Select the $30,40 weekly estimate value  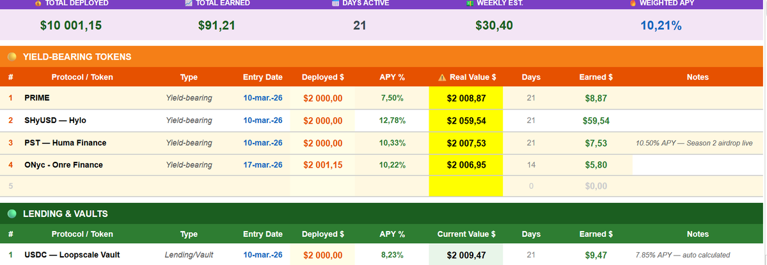pos(494,26)
